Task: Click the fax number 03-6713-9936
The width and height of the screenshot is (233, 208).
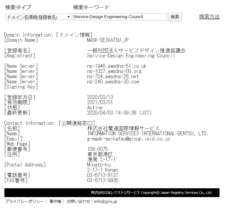Action: click(x=103, y=180)
